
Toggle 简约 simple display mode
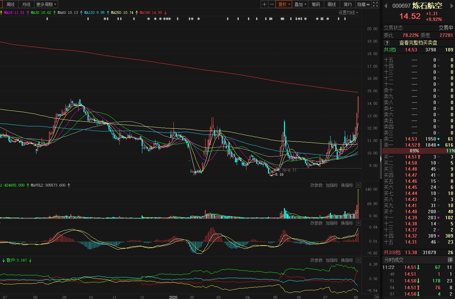(x=348, y=4)
